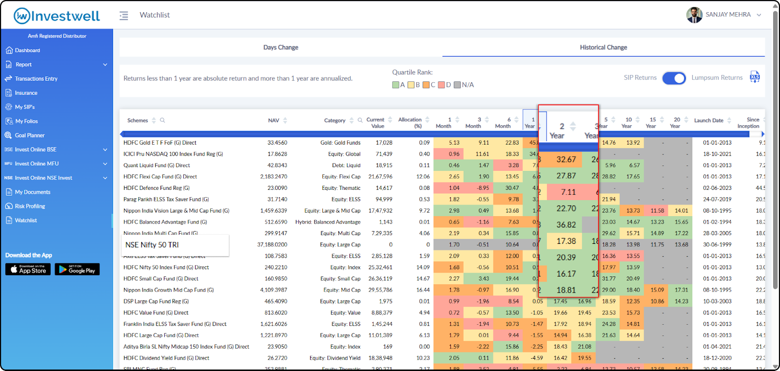Image resolution: width=780 pixels, height=371 pixels.
Task: Click Transactions Entry arrows icon
Action: click(8, 78)
